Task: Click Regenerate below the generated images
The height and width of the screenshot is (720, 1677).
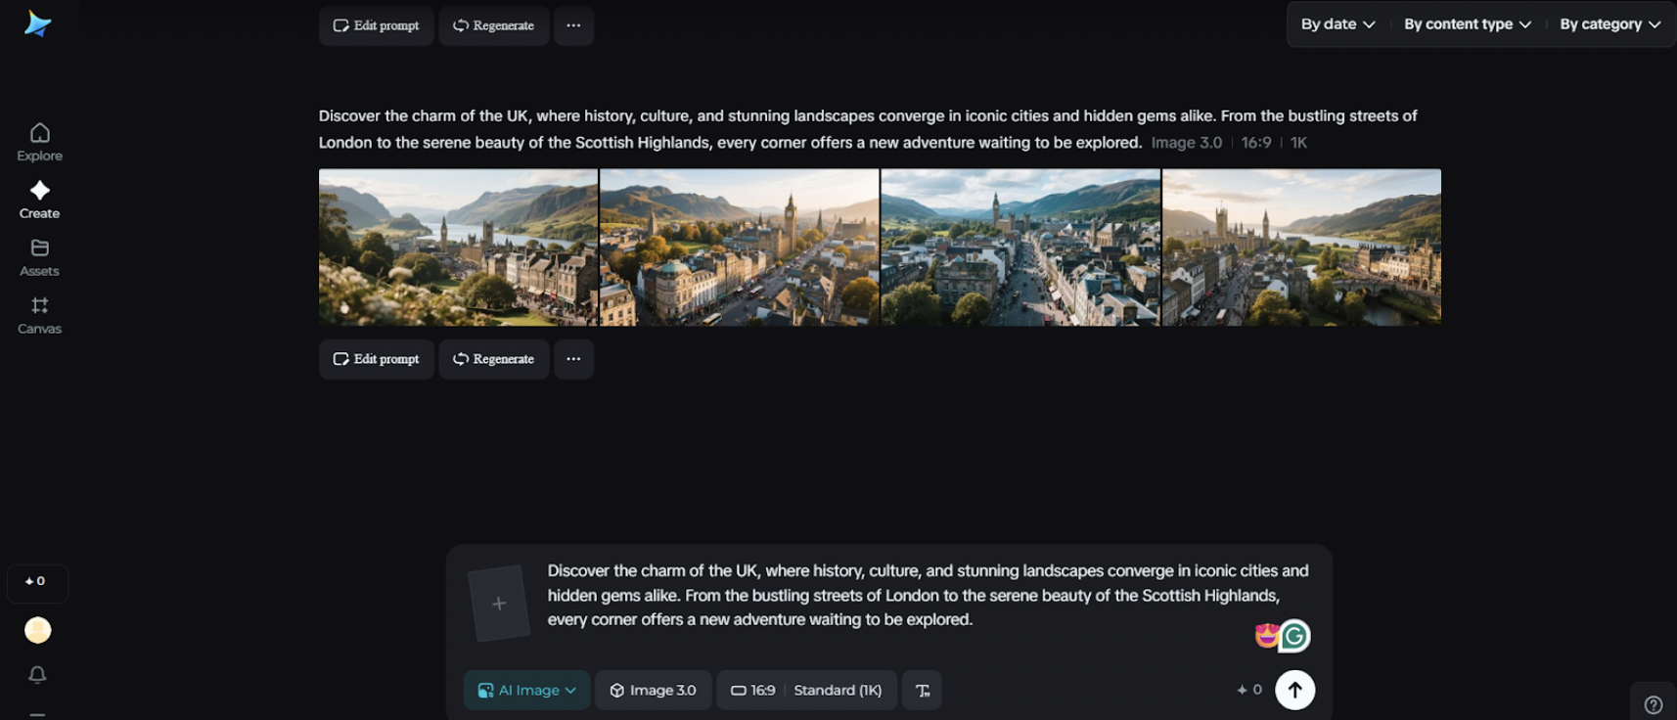Action: [493, 359]
